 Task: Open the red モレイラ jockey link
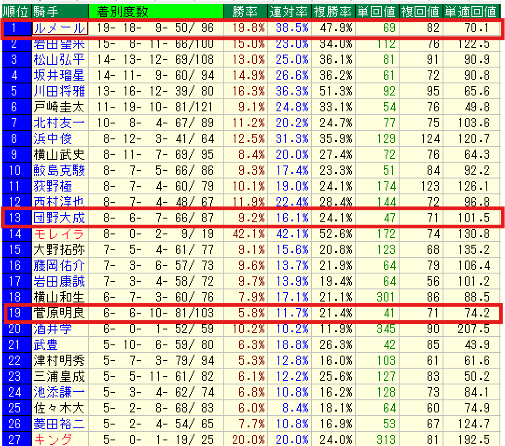pos(59,234)
